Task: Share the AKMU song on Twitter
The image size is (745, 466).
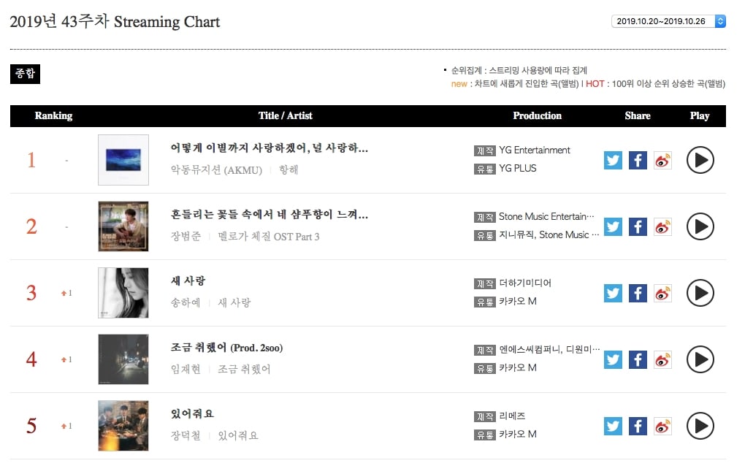Action: (614, 160)
